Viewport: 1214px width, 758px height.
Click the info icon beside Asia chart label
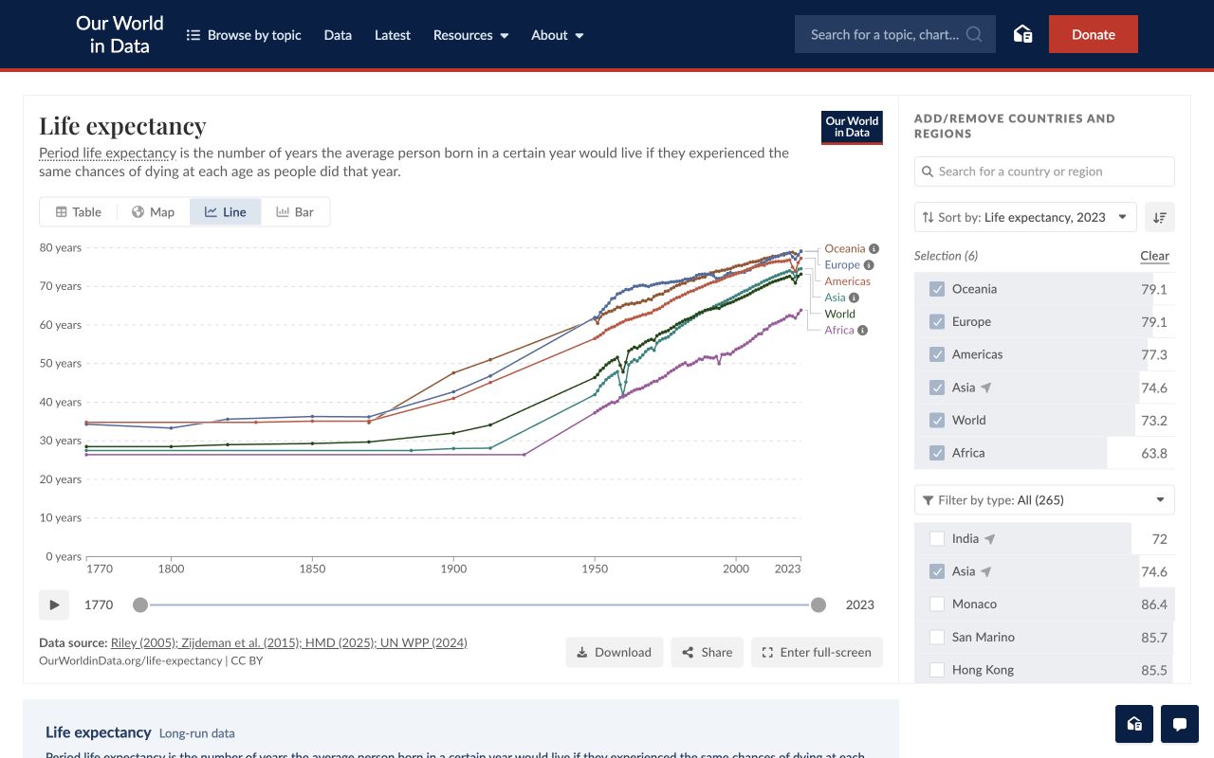coord(854,298)
